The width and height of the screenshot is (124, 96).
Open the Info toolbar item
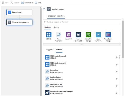38,3
